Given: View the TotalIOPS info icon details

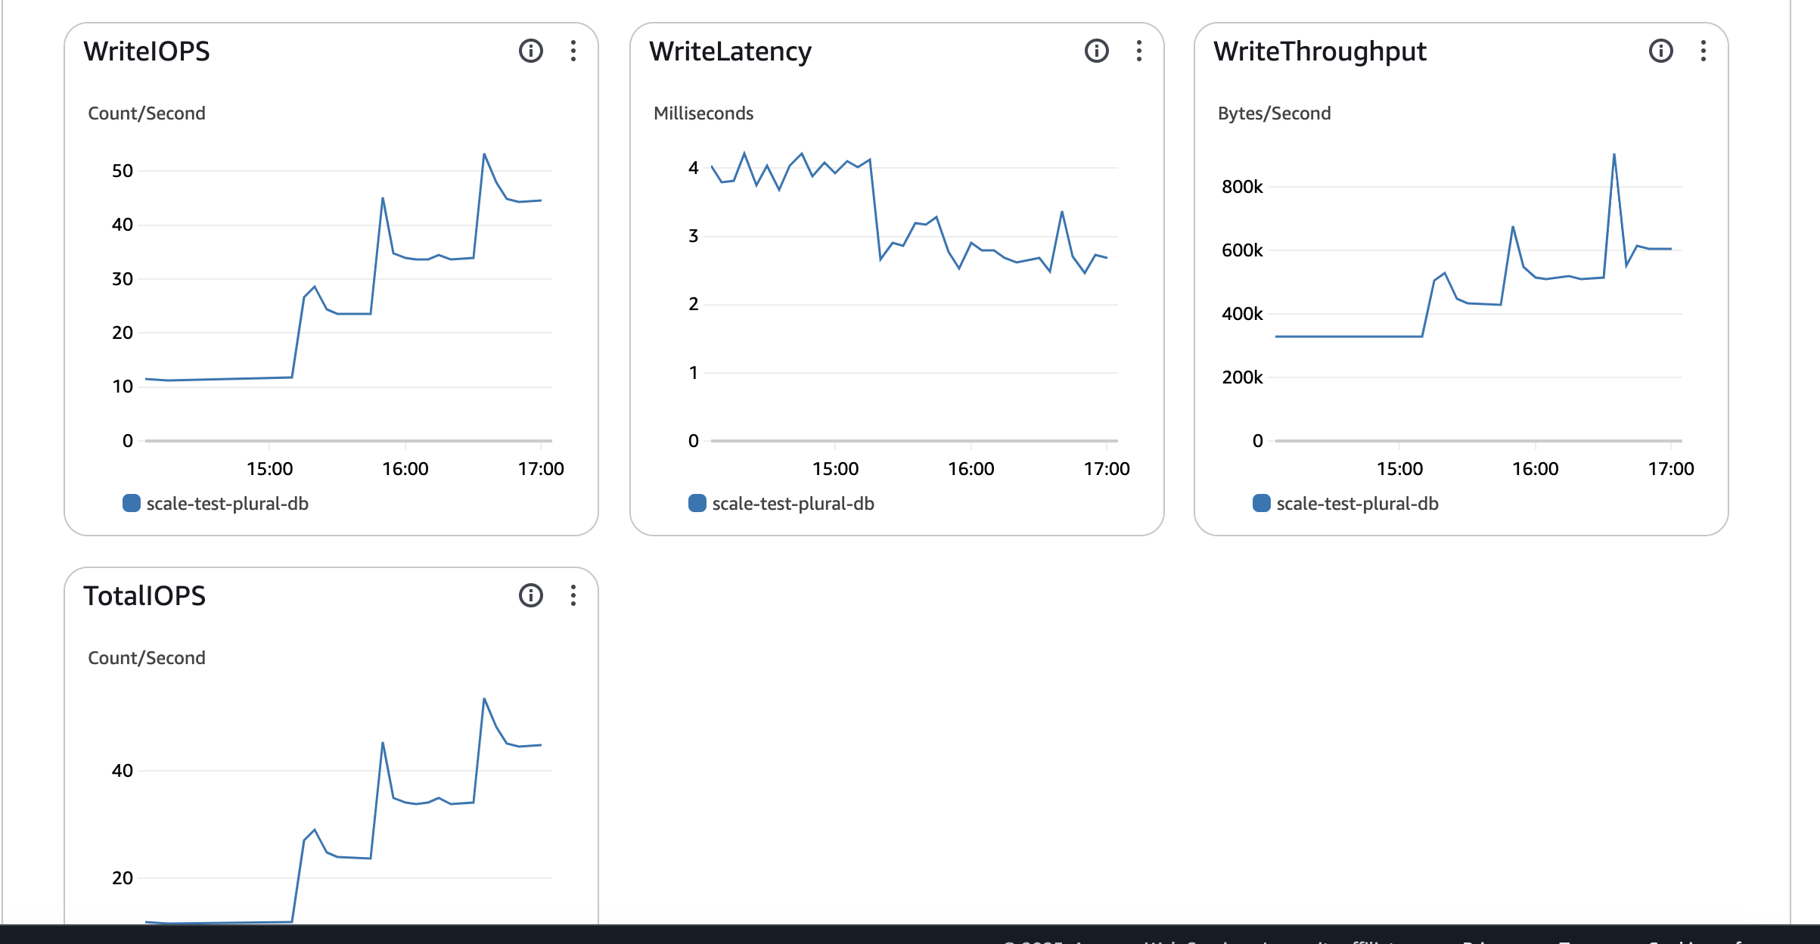Looking at the screenshot, I should (x=531, y=595).
